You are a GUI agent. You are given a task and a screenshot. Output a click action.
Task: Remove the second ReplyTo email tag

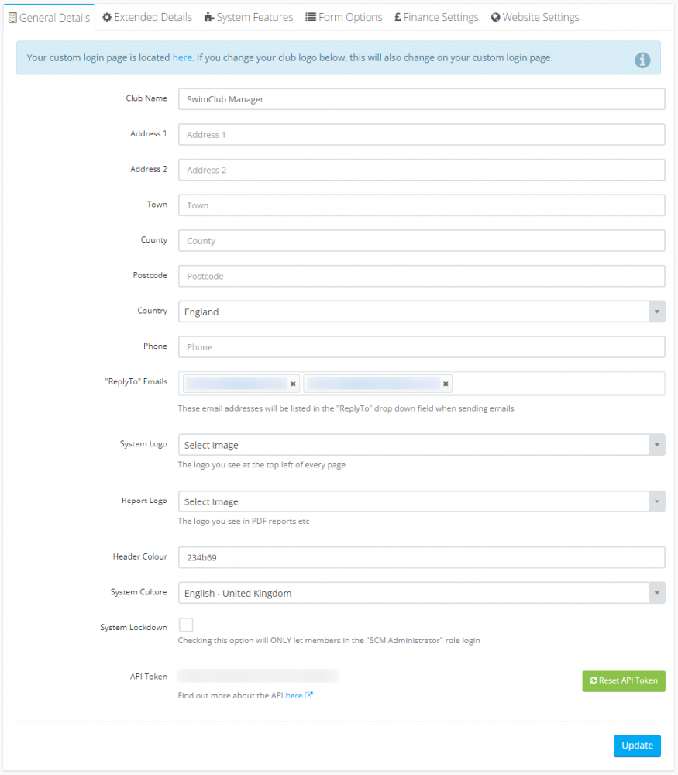446,384
